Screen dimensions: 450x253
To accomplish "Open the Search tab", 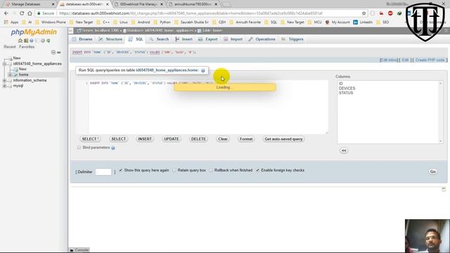I will click(x=160, y=39).
